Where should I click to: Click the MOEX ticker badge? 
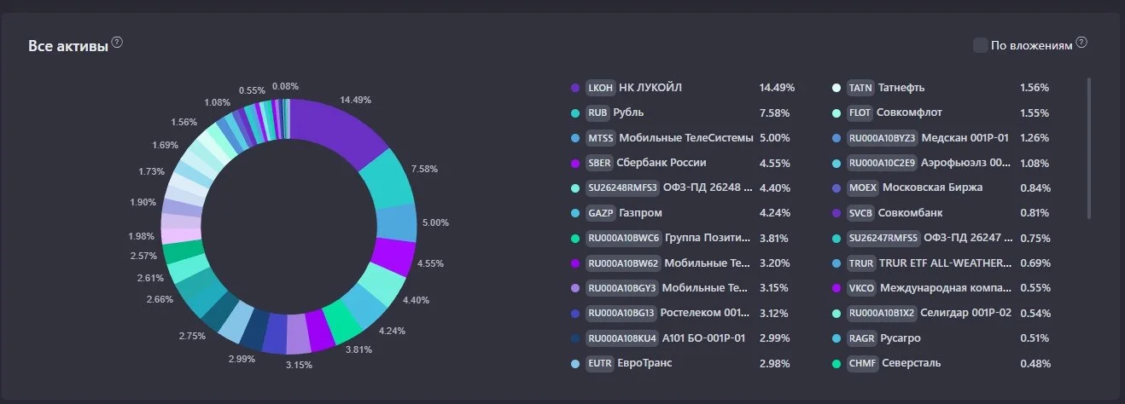863,188
